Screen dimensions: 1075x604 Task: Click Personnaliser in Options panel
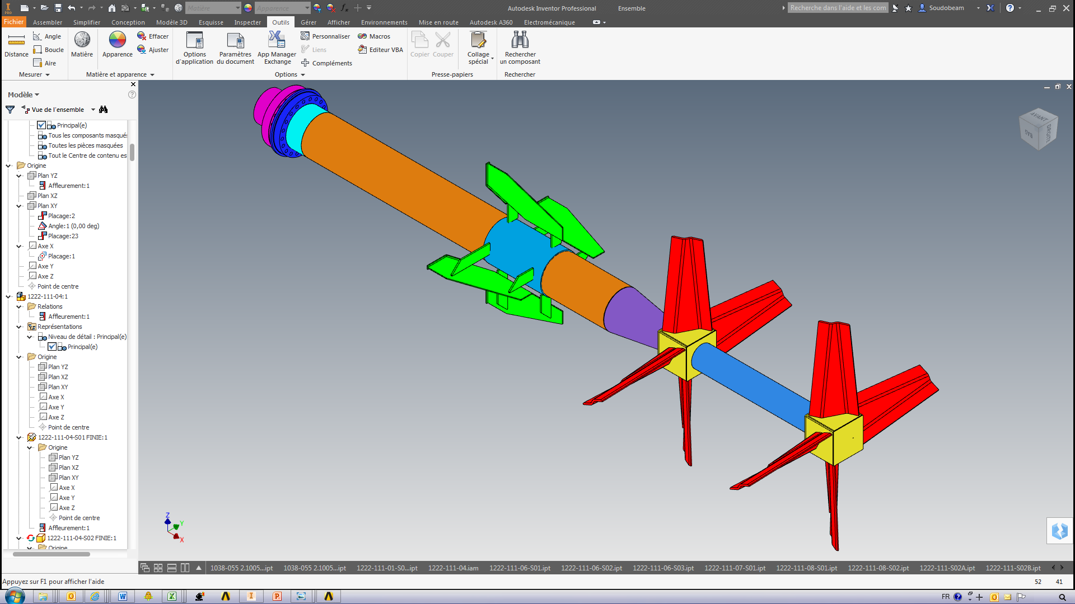point(325,36)
